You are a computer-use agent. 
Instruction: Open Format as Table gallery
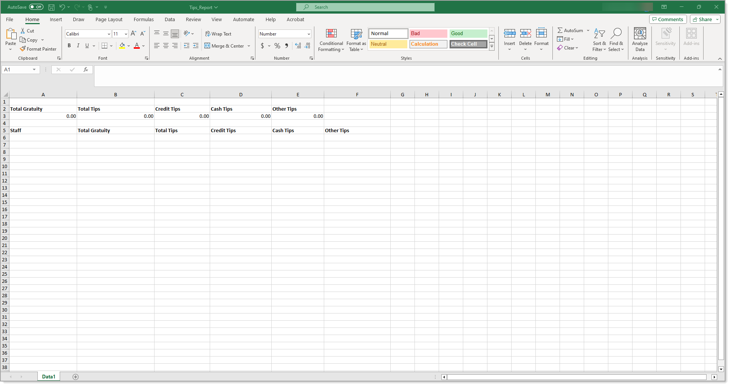click(356, 40)
